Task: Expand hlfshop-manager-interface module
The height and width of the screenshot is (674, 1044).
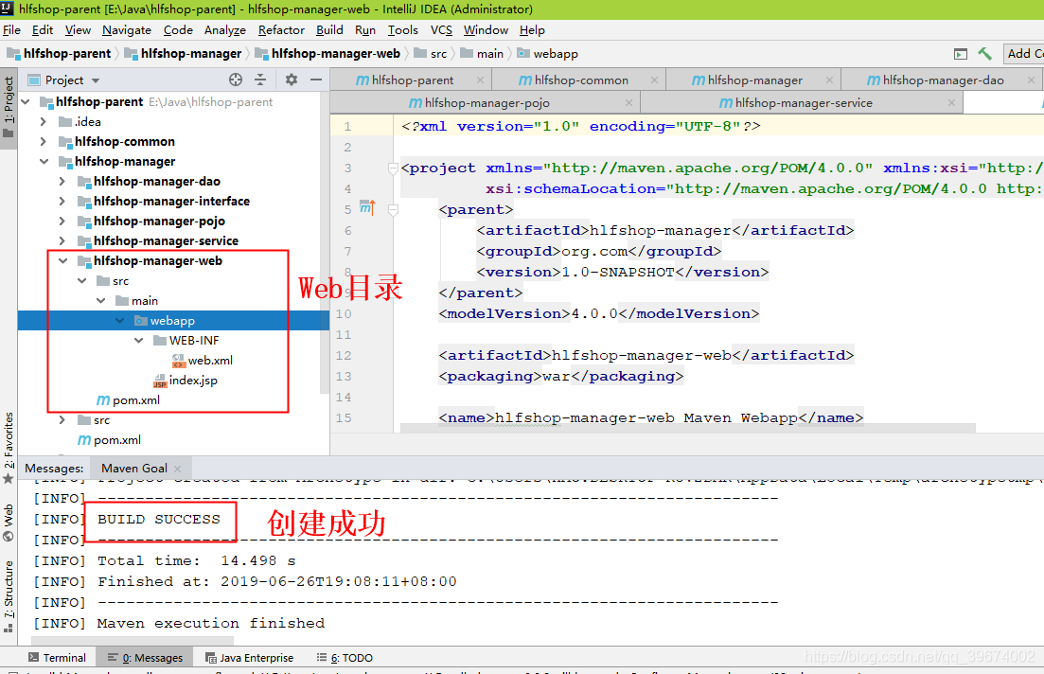Action: 62,201
